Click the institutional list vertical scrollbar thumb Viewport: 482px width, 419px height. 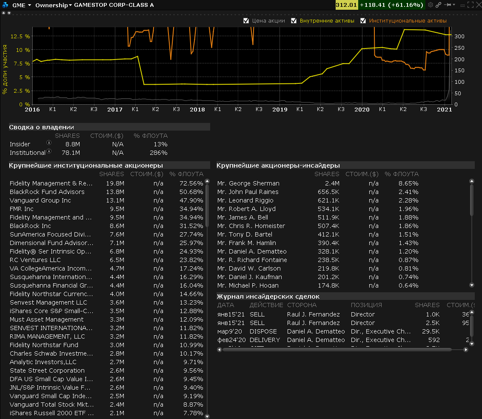(x=207, y=205)
